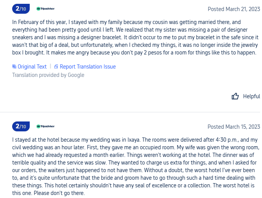Click Tripadvisor logo on March 21 review
The image size is (262, 198).
[x=45, y=8]
